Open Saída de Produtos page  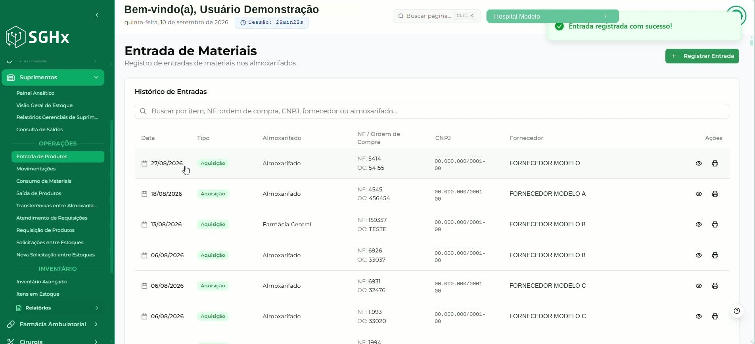pos(39,193)
